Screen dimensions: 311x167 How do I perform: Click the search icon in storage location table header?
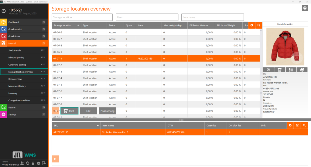[259, 25]
